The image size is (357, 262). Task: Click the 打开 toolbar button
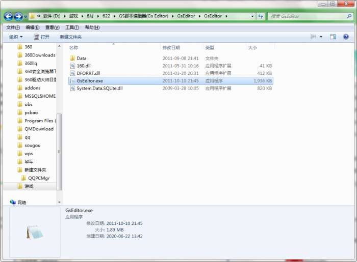point(41,37)
